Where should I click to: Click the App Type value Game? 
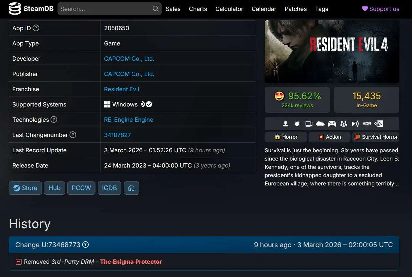pos(112,43)
